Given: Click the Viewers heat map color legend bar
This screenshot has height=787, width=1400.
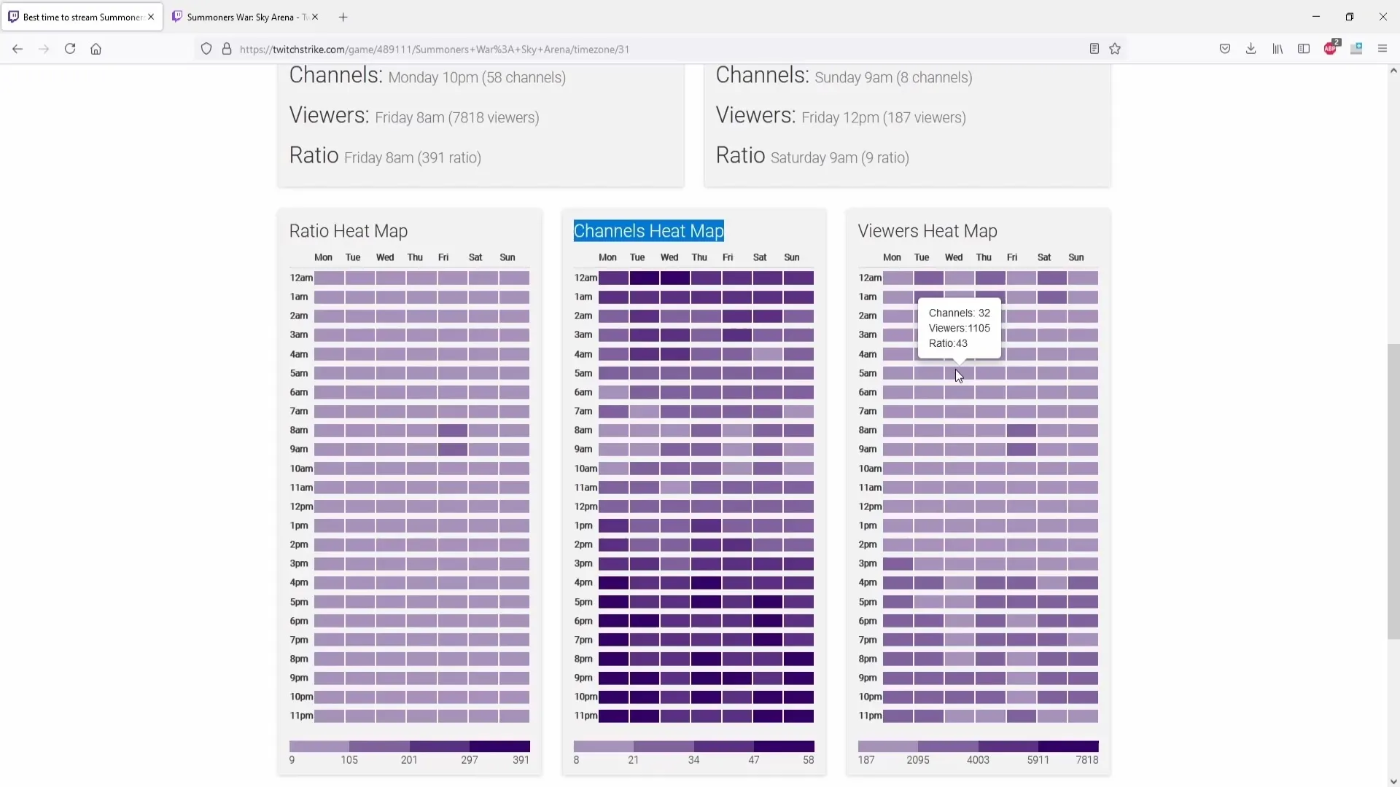Looking at the screenshot, I should tap(979, 746).
